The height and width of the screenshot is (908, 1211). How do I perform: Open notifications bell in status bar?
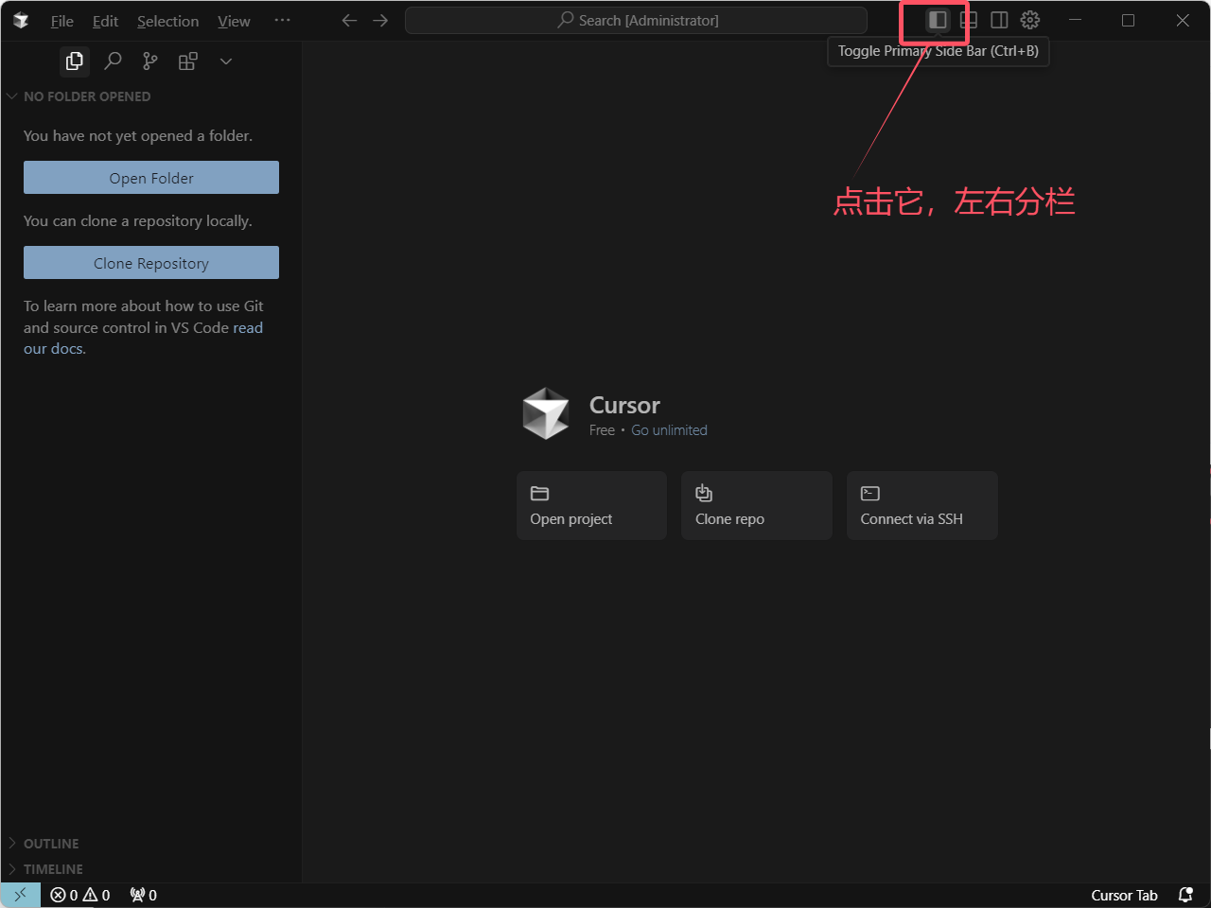[x=1185, y=895]
